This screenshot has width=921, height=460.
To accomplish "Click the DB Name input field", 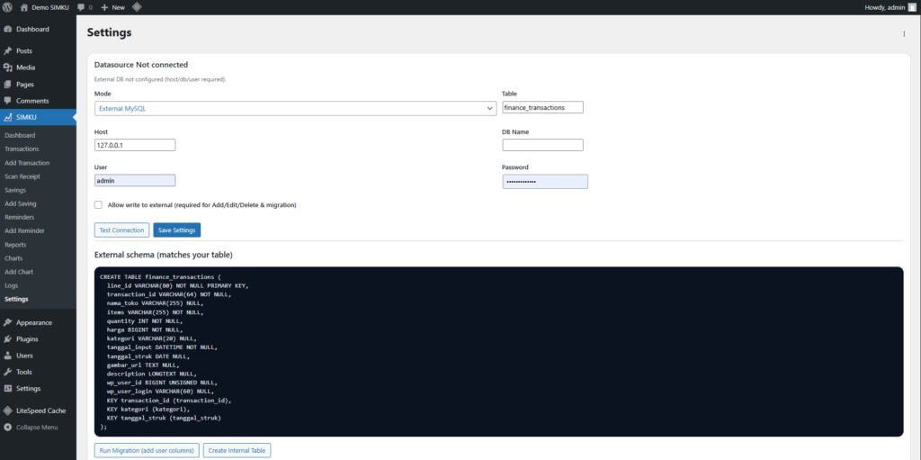I will click(x=542, y=145).
